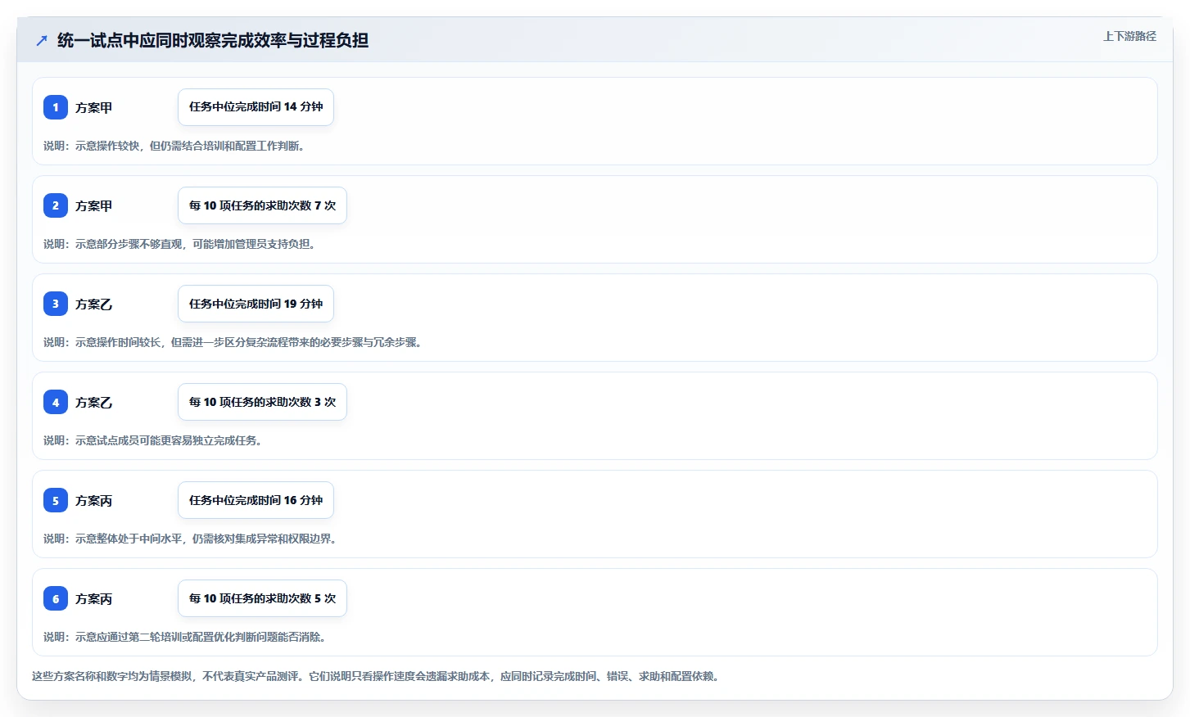1190x717 pixels.
Task: Click the arrow icon beside the panel title
Action: [x=42, y=40]
